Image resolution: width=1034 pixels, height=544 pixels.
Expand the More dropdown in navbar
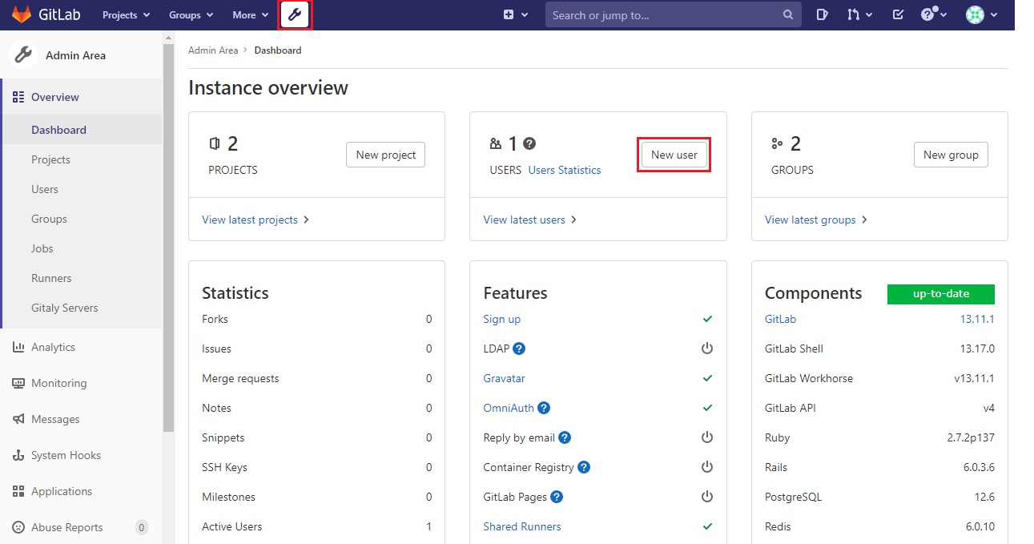click(250, 15)
